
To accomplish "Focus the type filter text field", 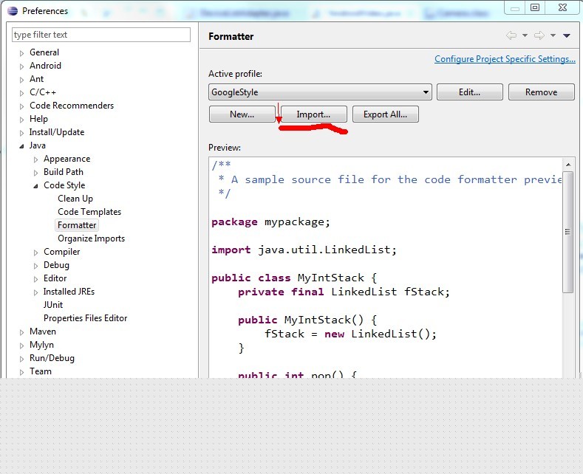I will (x=101, y=35).
